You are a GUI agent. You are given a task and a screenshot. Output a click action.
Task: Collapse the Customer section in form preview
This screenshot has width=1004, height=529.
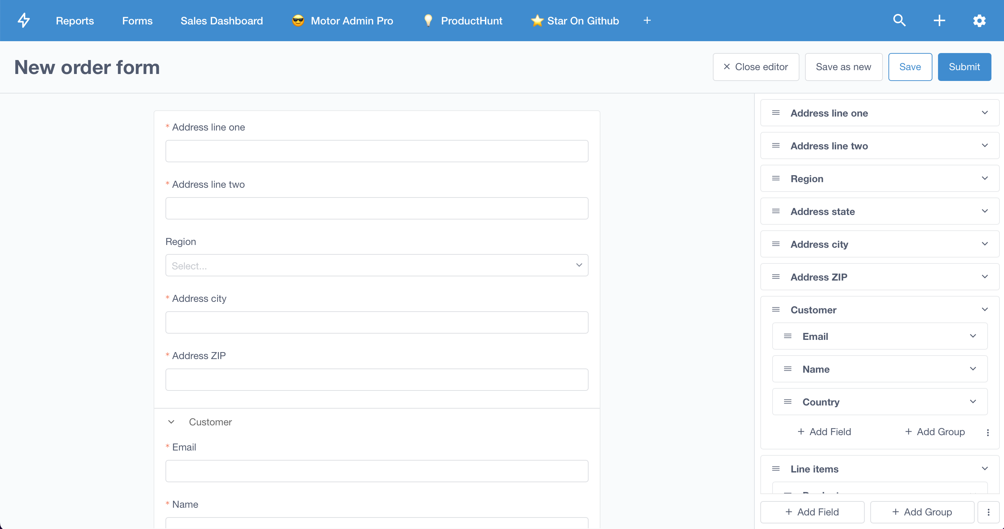171,422
